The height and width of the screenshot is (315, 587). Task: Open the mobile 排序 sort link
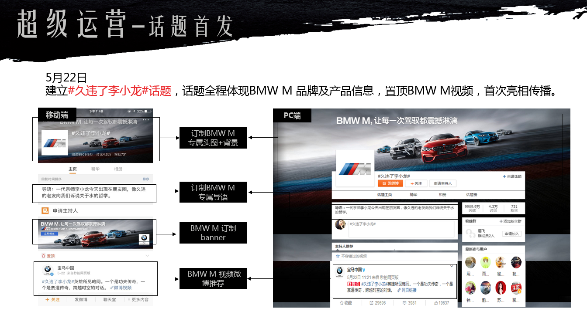tap(146, 179)
